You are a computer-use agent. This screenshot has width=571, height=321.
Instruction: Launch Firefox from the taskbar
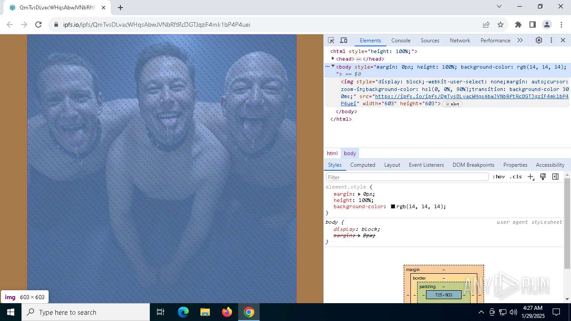pyautogui.click(x=227, y=312)
